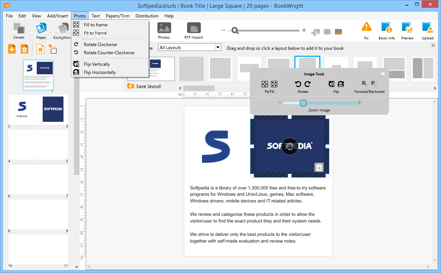Bring image forward in Image Tools
441x273 pixels.
[x=365, y=84]
